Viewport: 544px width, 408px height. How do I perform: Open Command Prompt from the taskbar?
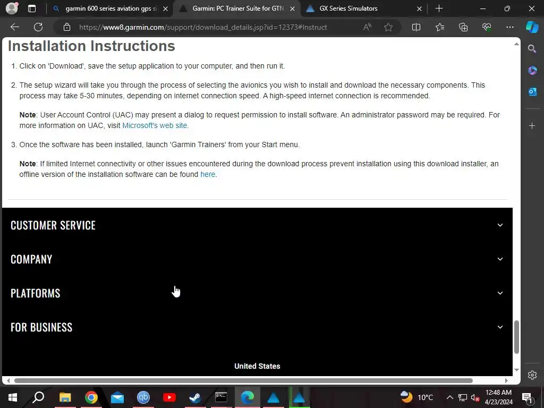(221, 397)
